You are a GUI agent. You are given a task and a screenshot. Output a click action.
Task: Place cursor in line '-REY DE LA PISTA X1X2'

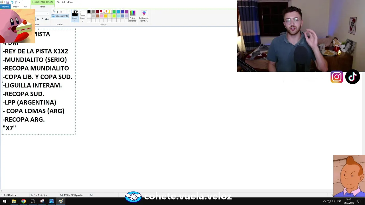[x=35, y=51]
